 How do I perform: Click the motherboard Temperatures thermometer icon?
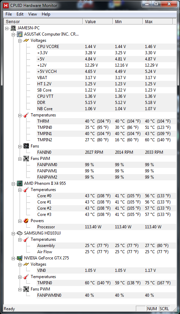click(26, 115)
